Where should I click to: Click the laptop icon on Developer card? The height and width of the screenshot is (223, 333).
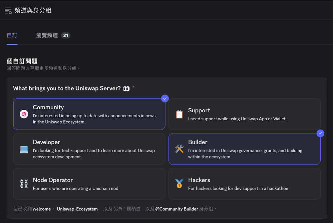pos(23,149)
